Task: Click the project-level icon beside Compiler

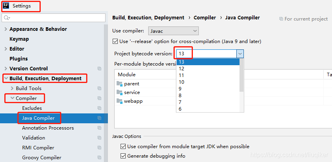Action: coord(99,98)
